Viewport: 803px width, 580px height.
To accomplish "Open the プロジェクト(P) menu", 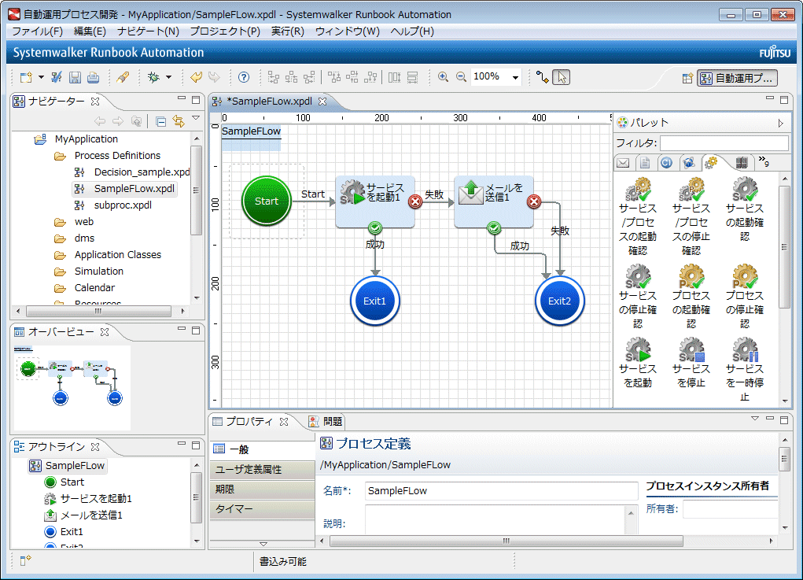I will [x=225, y=31].
